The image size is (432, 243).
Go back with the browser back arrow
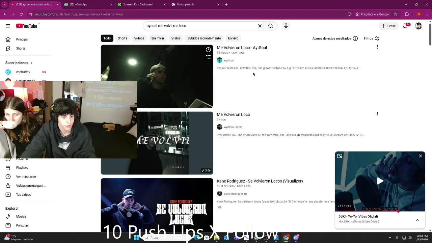[x=5, y=14]
